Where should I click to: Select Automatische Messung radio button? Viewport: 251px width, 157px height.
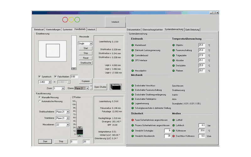(x=40, y=101)
